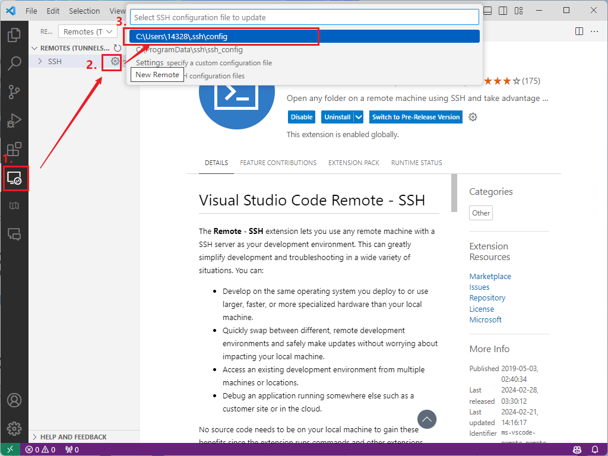Image resolution: width=608 pixels, height=456 pixels.
Task: Click the open-book icon in activity bar
Action: pyautogui.click(x=14, y=206)
